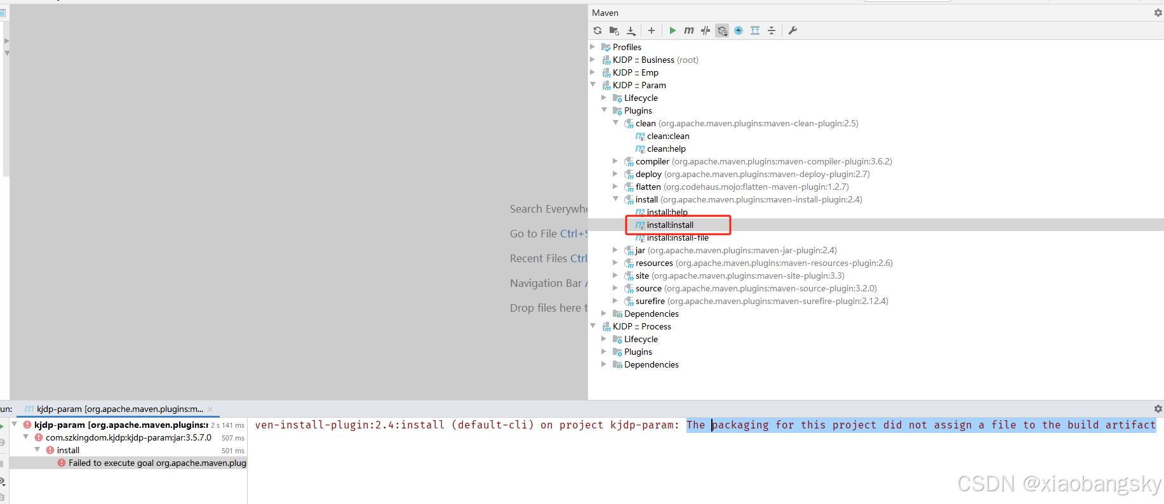Image resolution: width=1164 pixels, height=504 pixels.
Task: Click KJDP :: Emp module icon
Action: click(606, 72)
